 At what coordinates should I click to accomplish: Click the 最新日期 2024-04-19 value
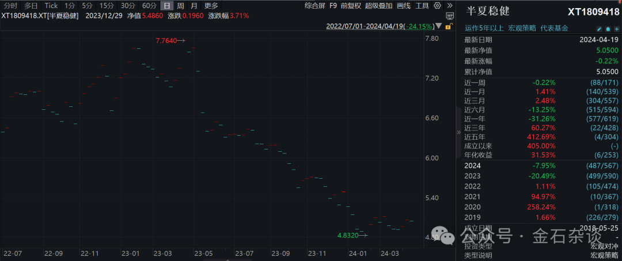pos(599,40)
